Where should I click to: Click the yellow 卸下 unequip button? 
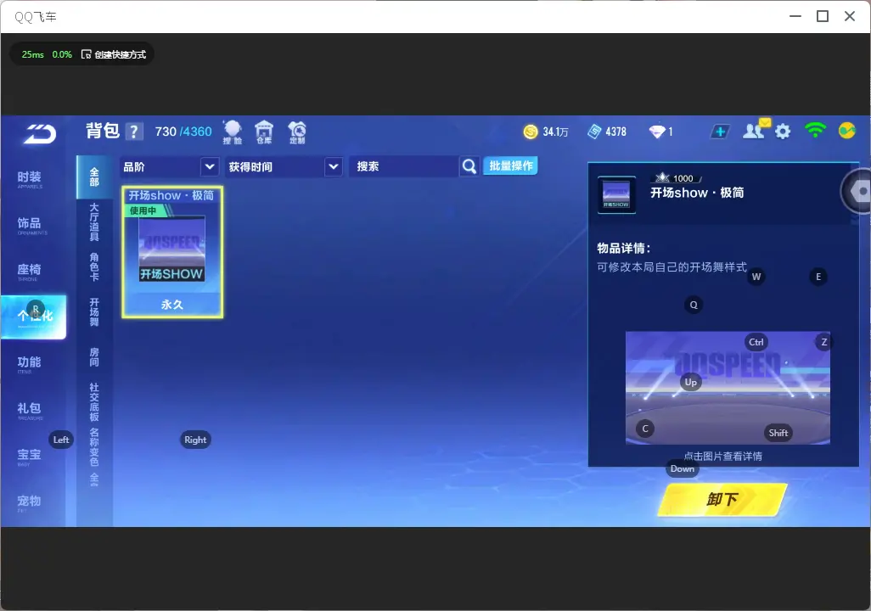(x=722, y=499)
